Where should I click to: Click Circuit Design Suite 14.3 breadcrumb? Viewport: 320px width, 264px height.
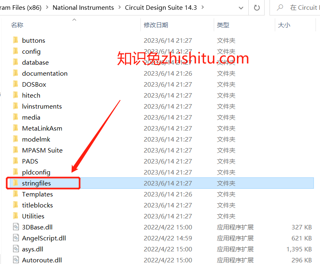pyautogui.click(x=161, y=8)
